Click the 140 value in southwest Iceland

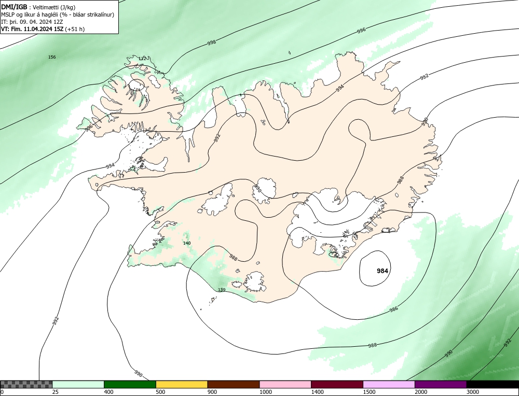point(187,243)
